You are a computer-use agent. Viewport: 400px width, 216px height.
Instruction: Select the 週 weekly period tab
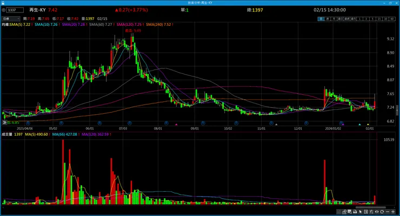click(x=327, y=19)
